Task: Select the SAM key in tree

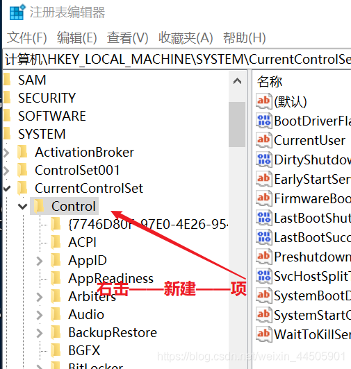Action: (x=32, y=80)
